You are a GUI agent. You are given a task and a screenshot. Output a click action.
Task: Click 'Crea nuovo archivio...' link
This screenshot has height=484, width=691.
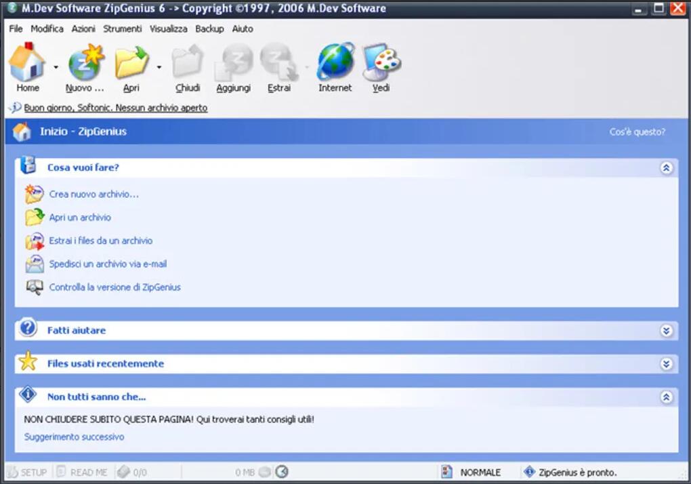93,195
